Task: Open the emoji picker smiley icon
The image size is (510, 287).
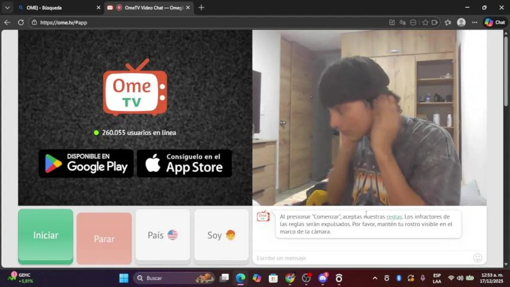Action: [478, 258]
